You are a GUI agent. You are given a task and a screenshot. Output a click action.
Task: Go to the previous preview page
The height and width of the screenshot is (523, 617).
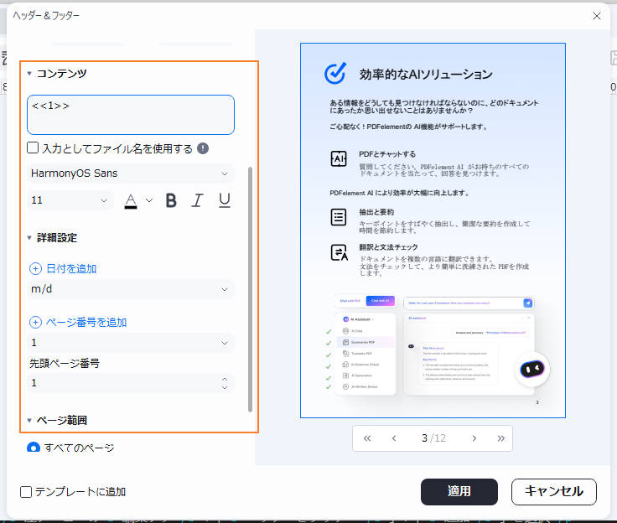394,438
